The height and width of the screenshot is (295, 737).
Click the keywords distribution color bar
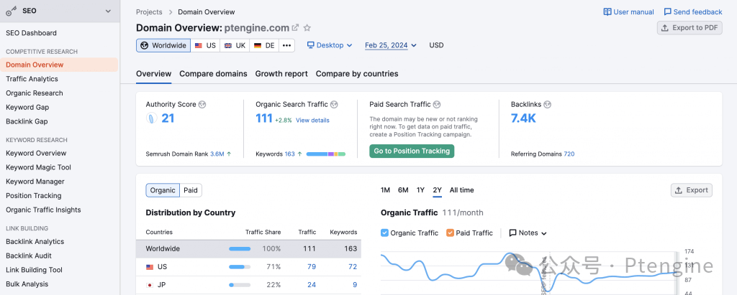[x=326, y=154]
